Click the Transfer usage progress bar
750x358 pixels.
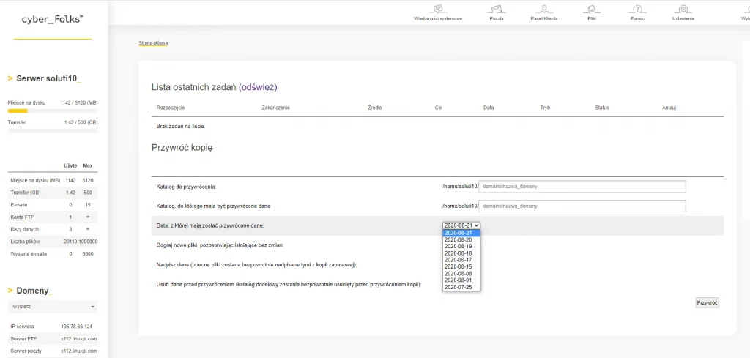point(53,131)
